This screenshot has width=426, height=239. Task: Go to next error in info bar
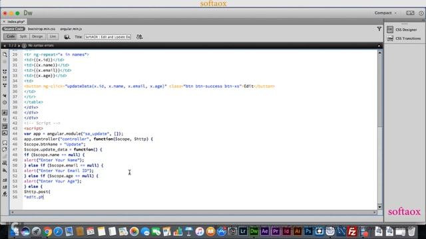(19, 46)
